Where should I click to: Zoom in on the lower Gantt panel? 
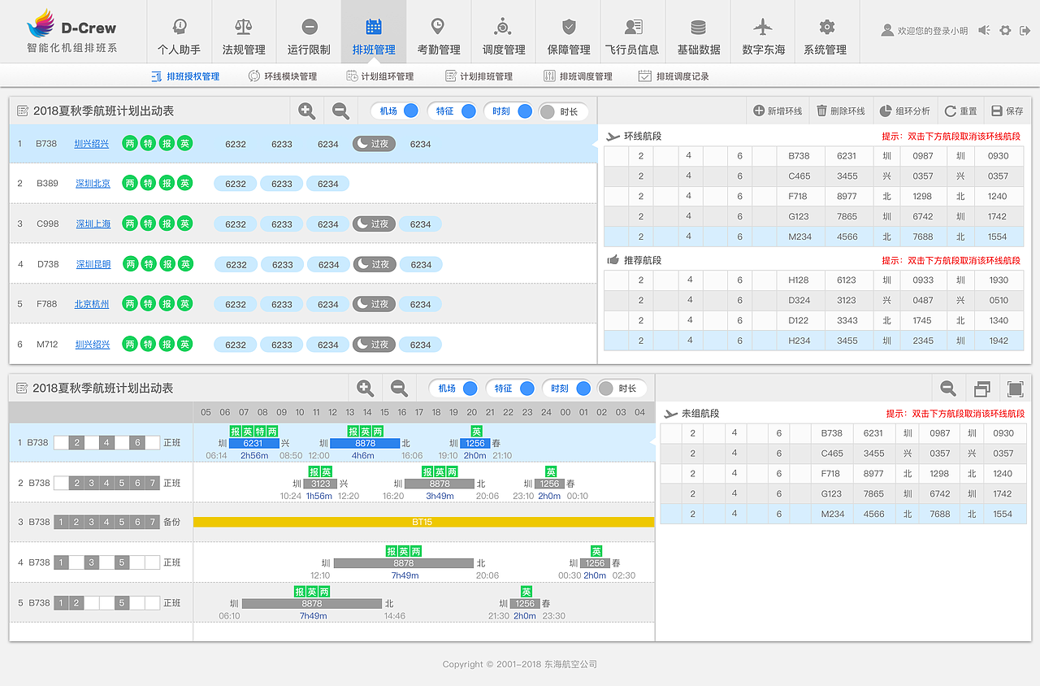click(x=366, y=389)
